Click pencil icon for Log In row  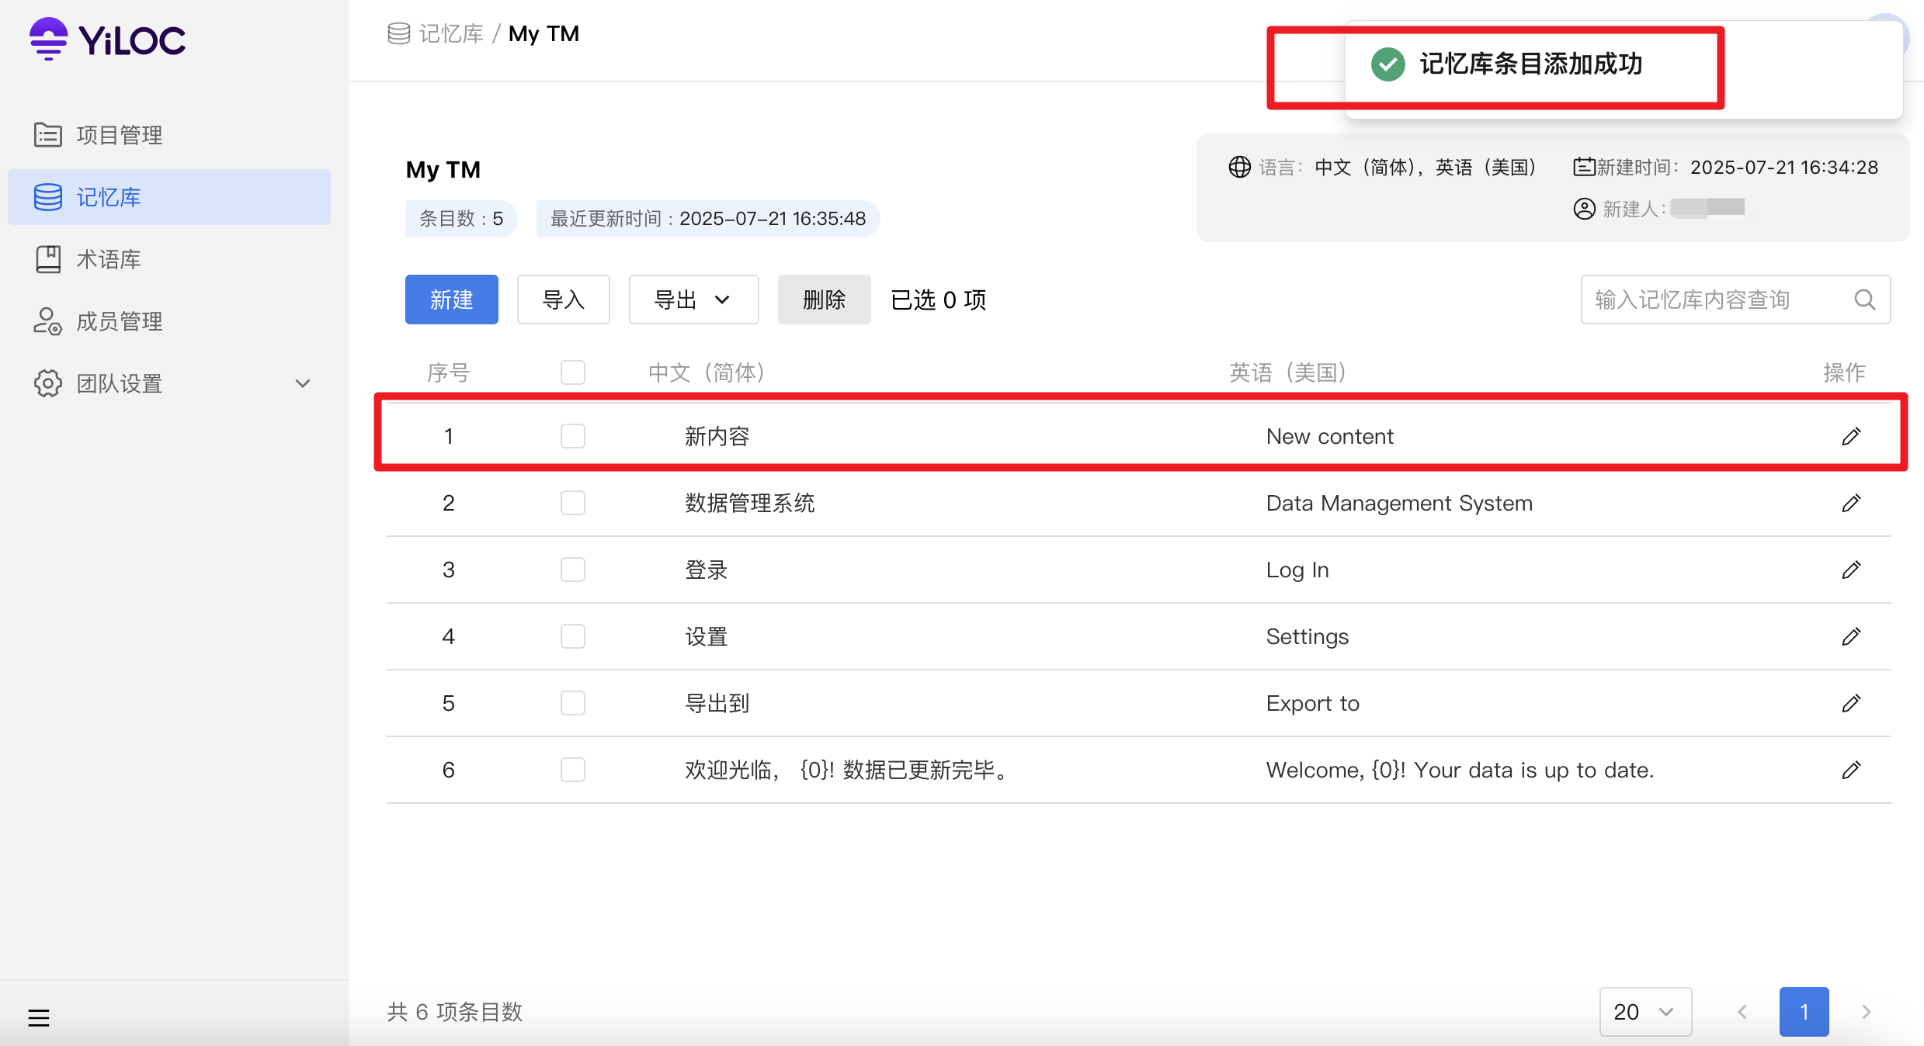pyautogui.click(x=1851, y=570)
